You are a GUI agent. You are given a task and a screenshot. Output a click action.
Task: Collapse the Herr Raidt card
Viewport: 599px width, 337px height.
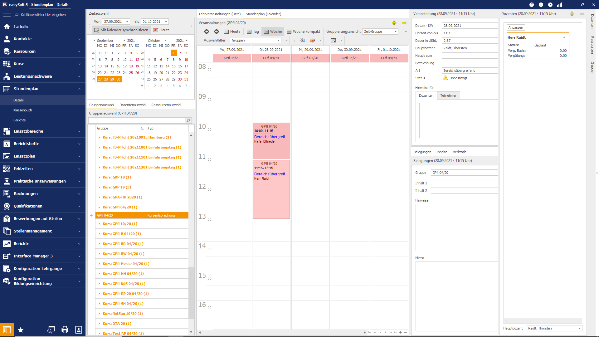(x=564, y=37)
